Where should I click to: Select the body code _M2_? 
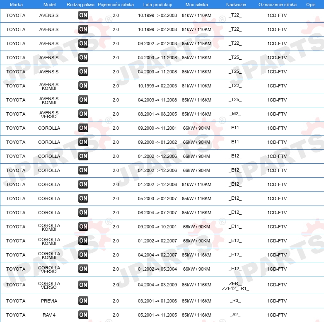coord(235,114)
